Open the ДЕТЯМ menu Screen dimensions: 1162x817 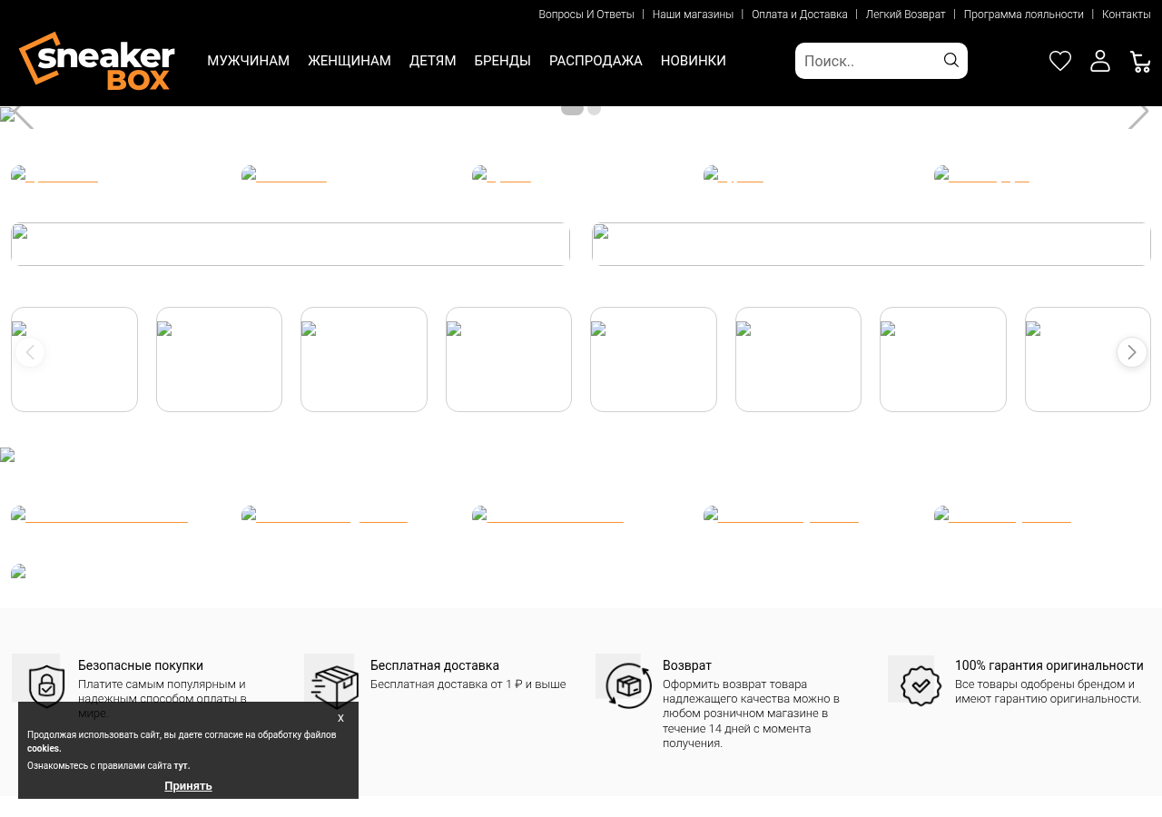coord(432,61)
